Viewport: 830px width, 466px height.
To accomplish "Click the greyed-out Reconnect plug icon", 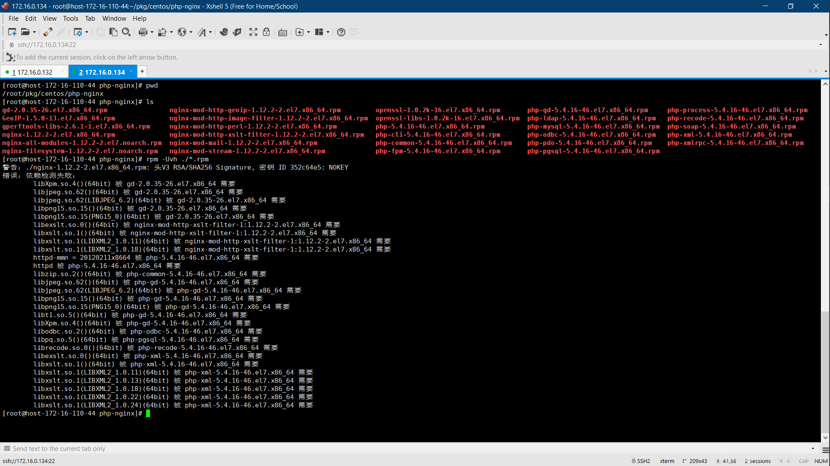I will (61, 32).
